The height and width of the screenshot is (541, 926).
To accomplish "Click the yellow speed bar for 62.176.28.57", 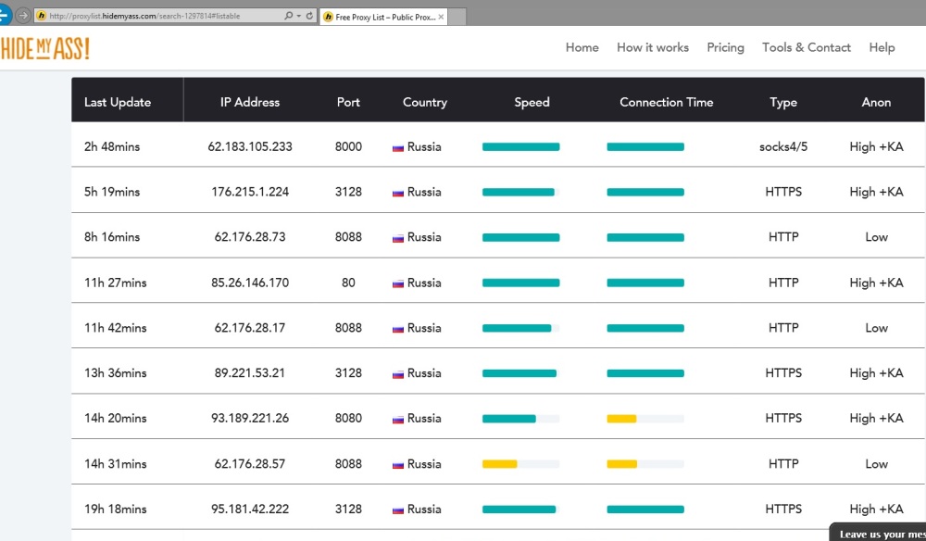I will 500,464.
